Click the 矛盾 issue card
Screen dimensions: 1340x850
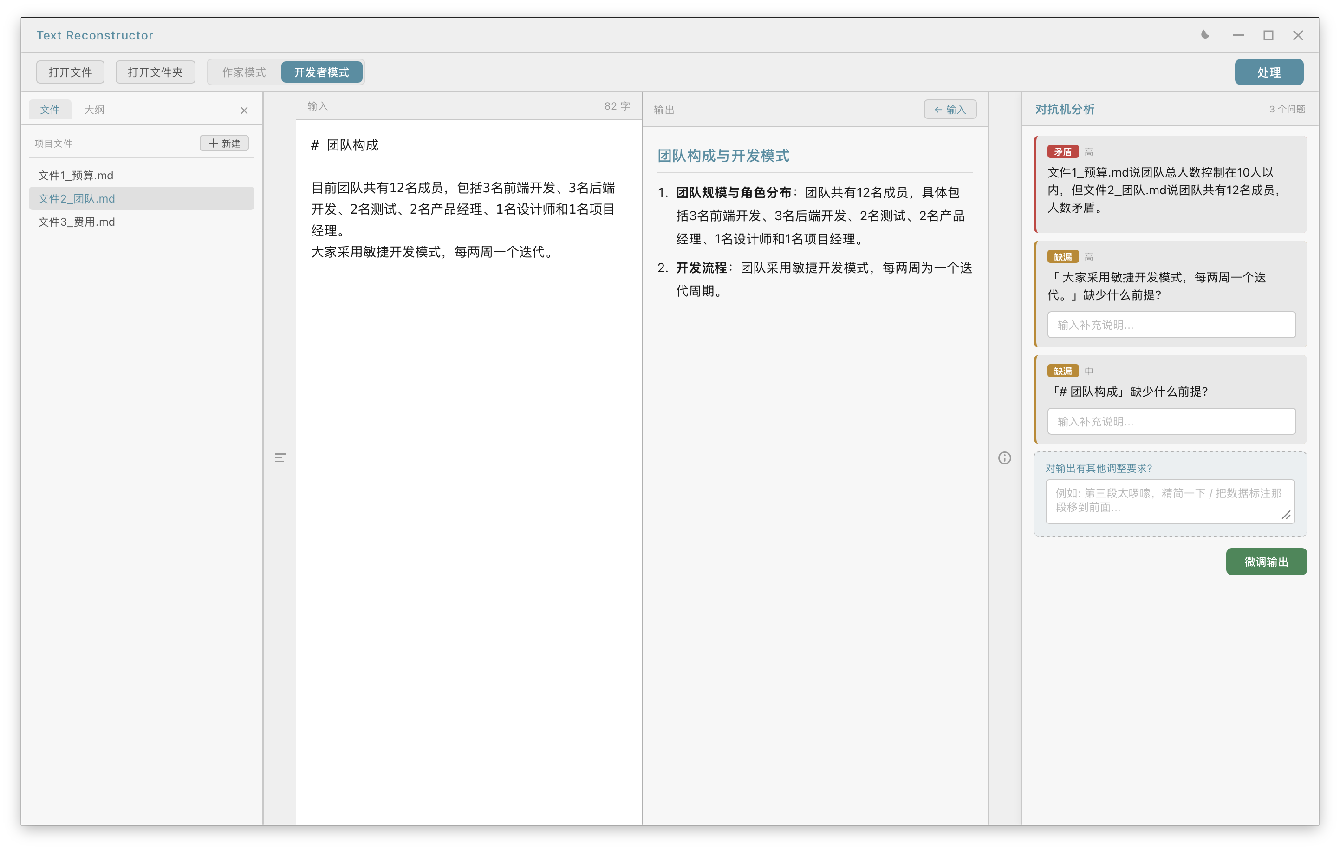[1170, 184]
